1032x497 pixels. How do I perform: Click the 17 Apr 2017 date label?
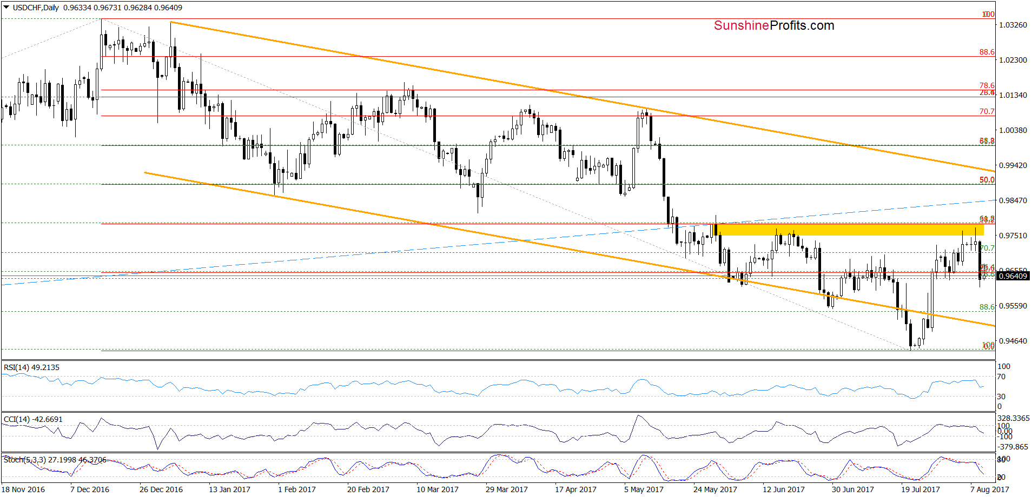pos(575,489)
